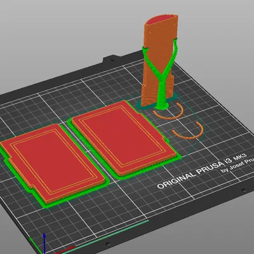The height and width of the screenshot is (254, 254).
Task: Click the bed screw hole at right edge
Action: click(x=243, y=190)
